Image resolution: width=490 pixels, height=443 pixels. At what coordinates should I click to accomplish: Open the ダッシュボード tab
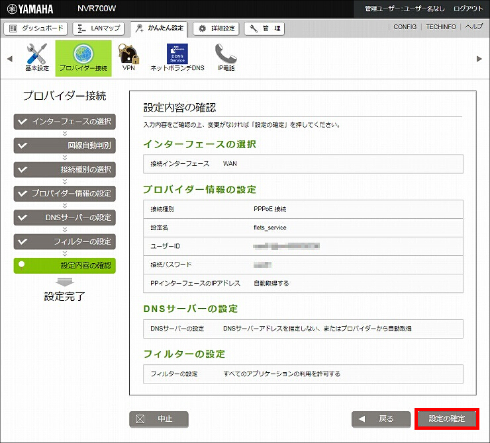36,28
